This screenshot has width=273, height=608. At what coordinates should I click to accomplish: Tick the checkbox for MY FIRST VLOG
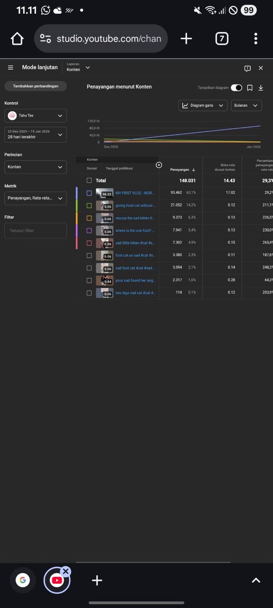(x=89, y=193)
